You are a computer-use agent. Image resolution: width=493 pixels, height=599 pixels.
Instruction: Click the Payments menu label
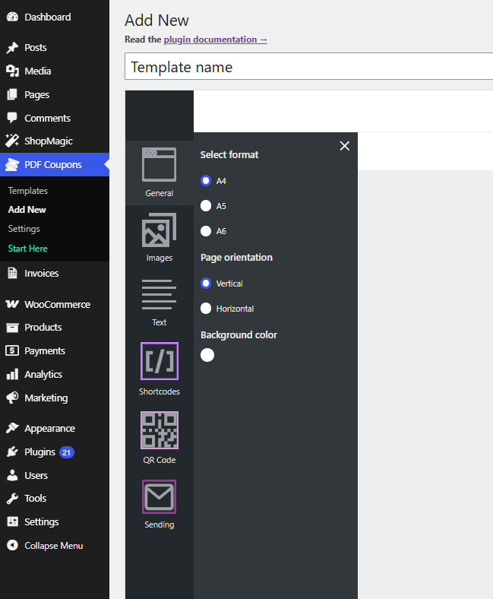[45, 350]
